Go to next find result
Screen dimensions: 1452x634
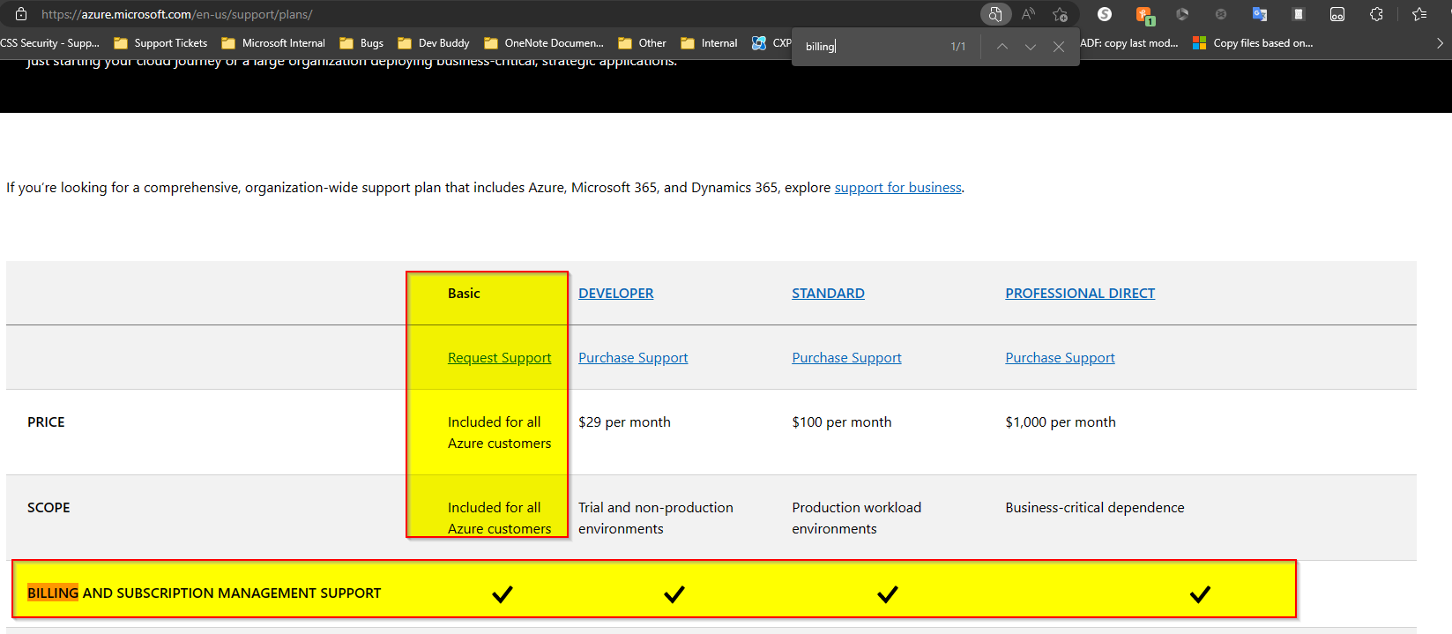(x=1031, y=47)
